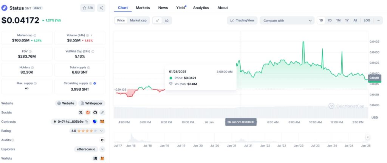Copy the contract address 0x744d...805b9e
The height and width of the screenshot is (163, 387).
(x=87, y=121)
